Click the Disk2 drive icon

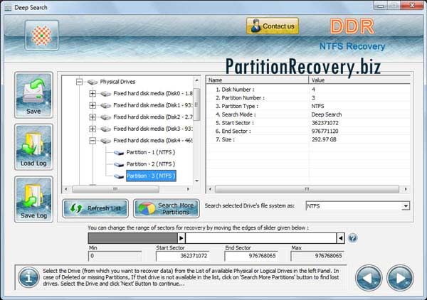tap(105, 117)
